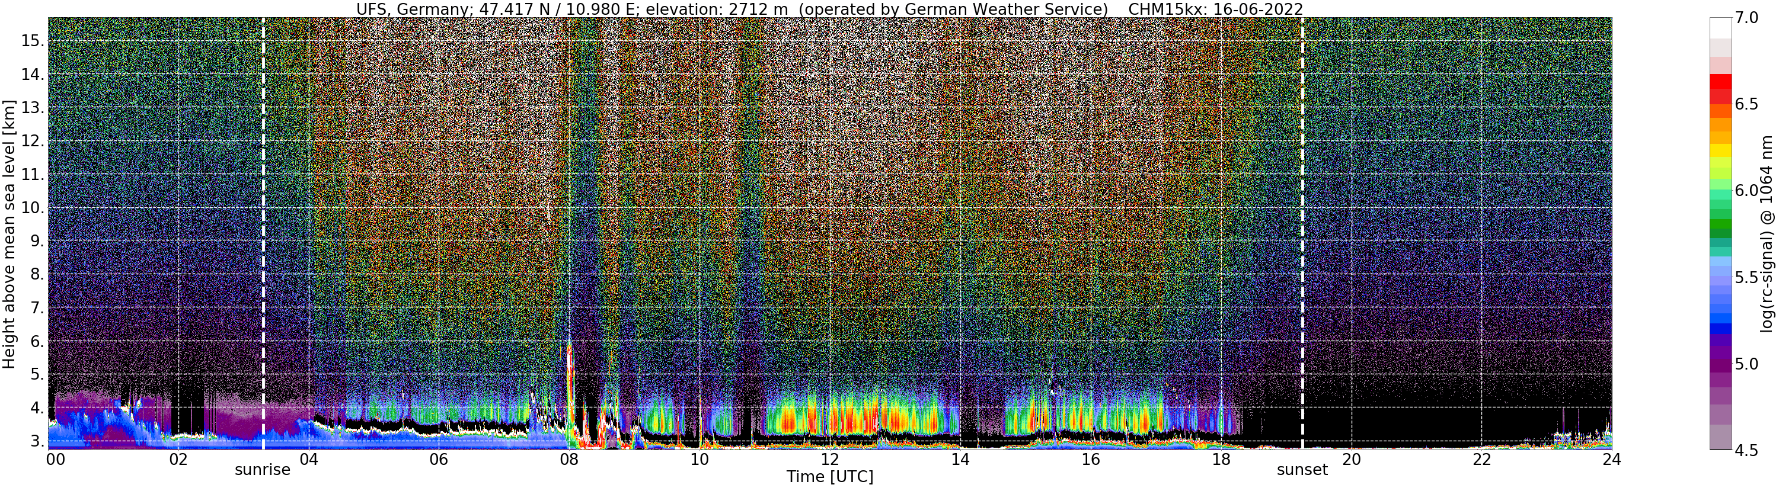Click the dashed sunset marker line
The height and width of the screenshot is (488, 1779).
click(1302, 233)
